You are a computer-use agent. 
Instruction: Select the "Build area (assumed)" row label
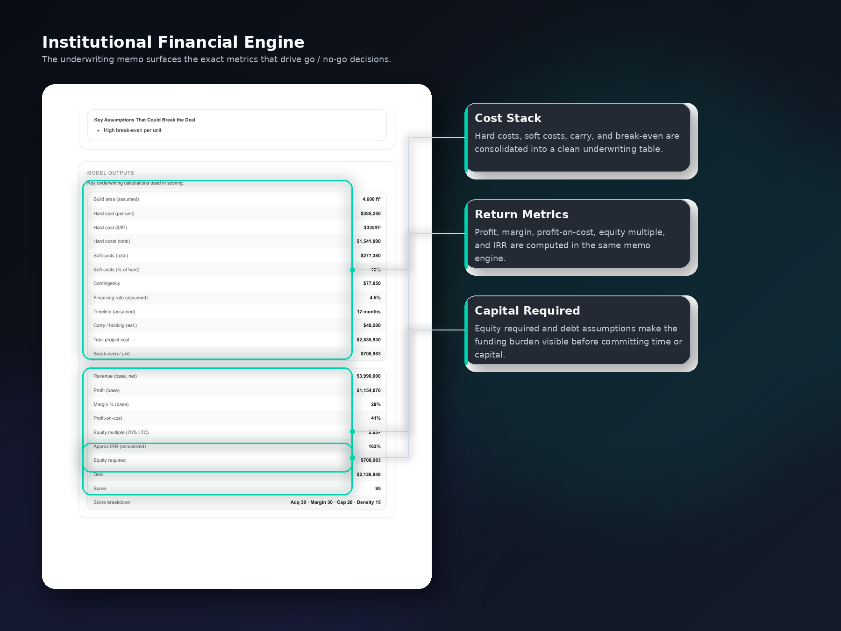point(116,199)
